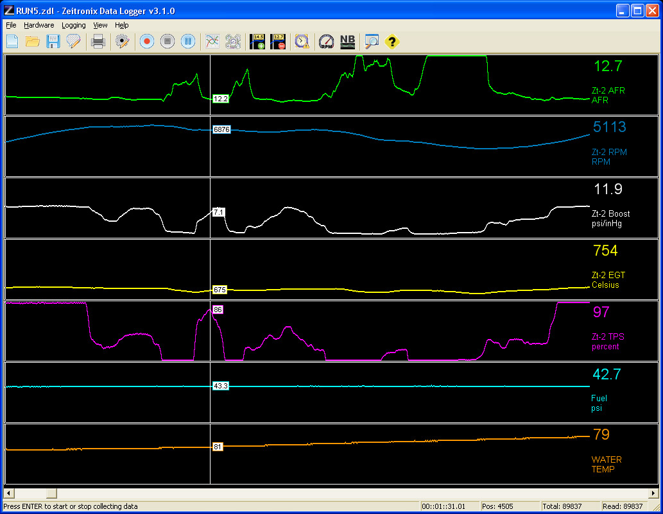Open settings gear icon in toolbar
The image size is (663, 514).
[x=122, y=42]
